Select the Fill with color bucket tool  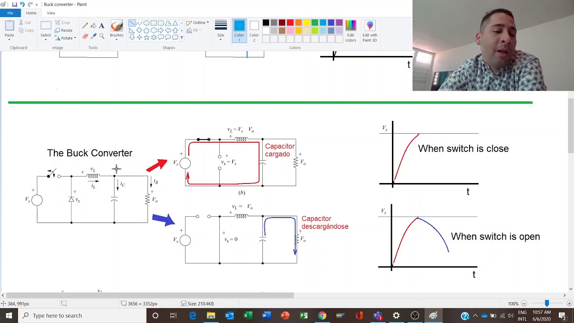coord(93,26)
